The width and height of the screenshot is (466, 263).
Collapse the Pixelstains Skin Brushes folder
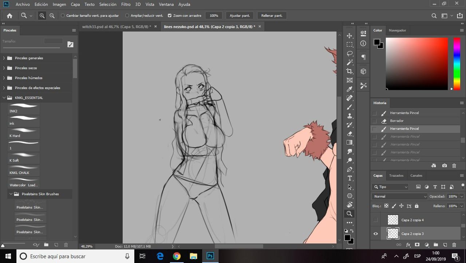click(x=11, y=194)
